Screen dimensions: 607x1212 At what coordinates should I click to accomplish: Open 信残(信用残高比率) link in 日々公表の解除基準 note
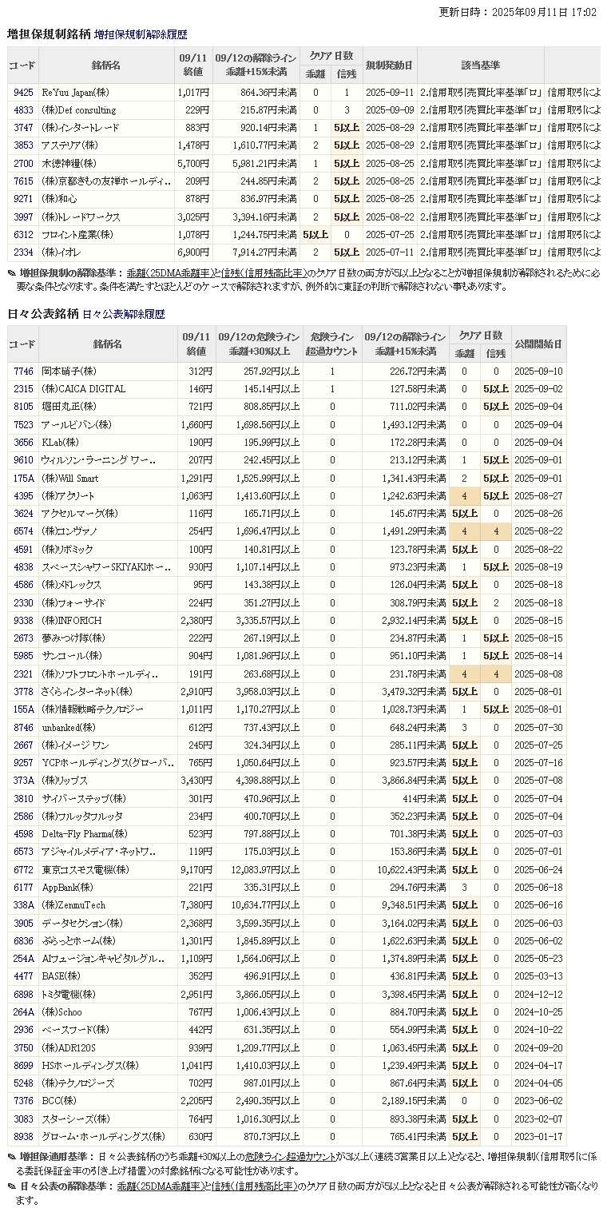pos(254,1187)
